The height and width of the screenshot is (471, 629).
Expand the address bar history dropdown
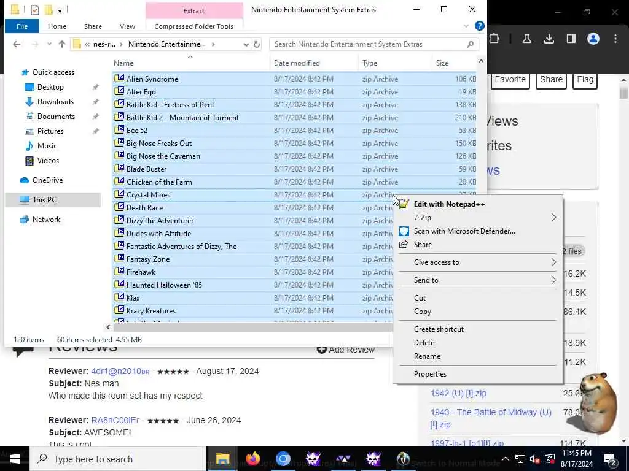246,44
